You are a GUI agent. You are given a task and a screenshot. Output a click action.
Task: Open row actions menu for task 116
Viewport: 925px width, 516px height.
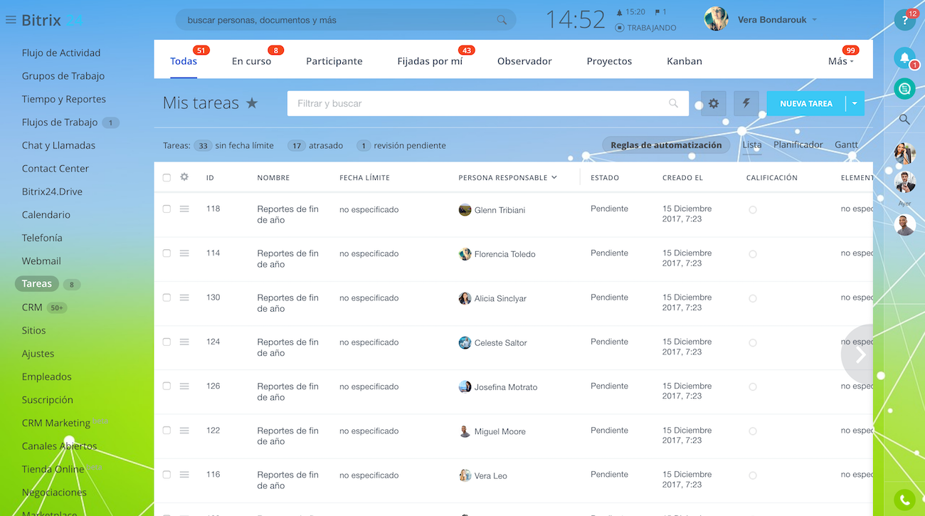click(x=184, y=475)
